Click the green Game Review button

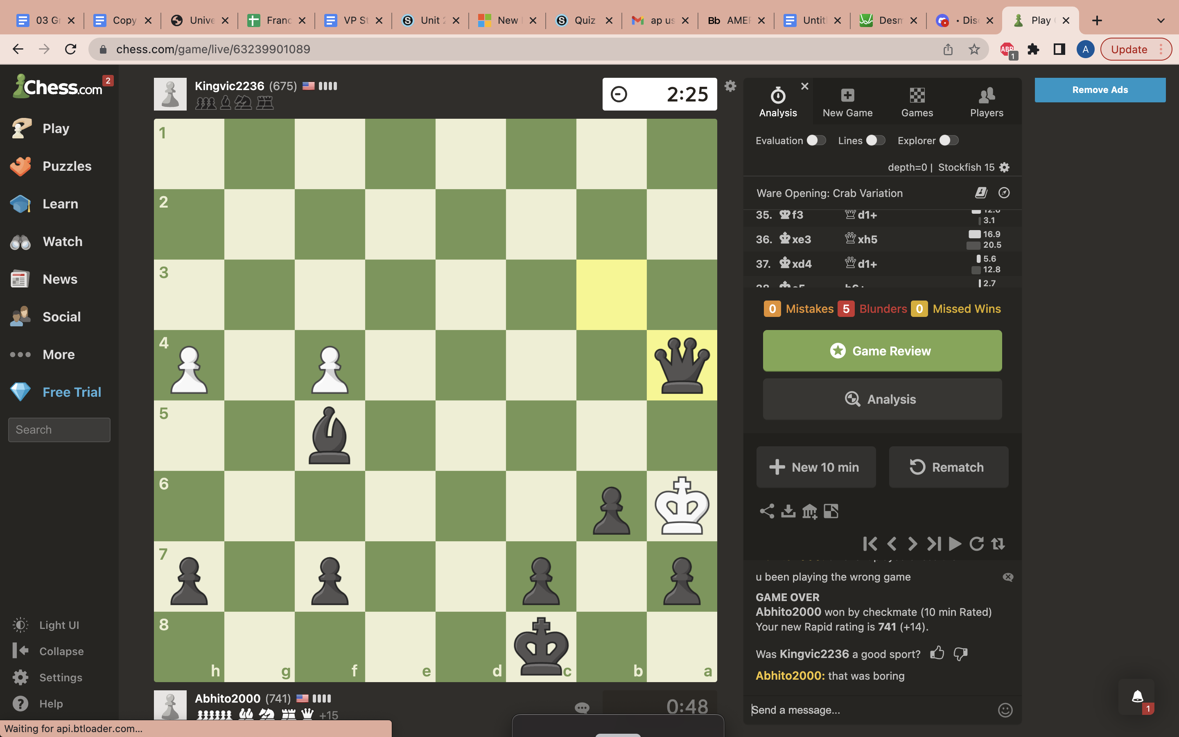point(882,350)
